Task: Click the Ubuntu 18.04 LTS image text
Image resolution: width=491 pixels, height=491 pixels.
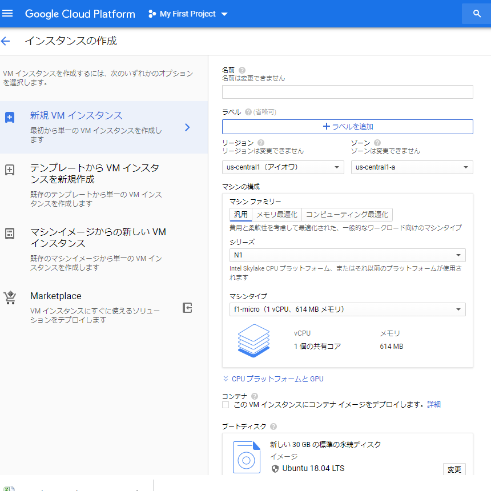Action: tap(313, 469)
